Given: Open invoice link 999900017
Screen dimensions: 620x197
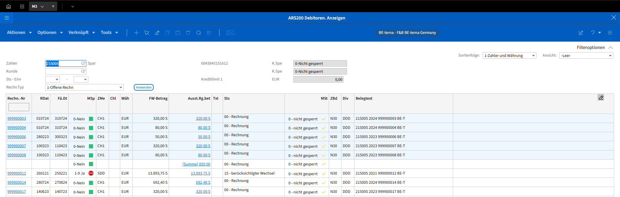Looking at the screenshot, I should click(17, 192).
